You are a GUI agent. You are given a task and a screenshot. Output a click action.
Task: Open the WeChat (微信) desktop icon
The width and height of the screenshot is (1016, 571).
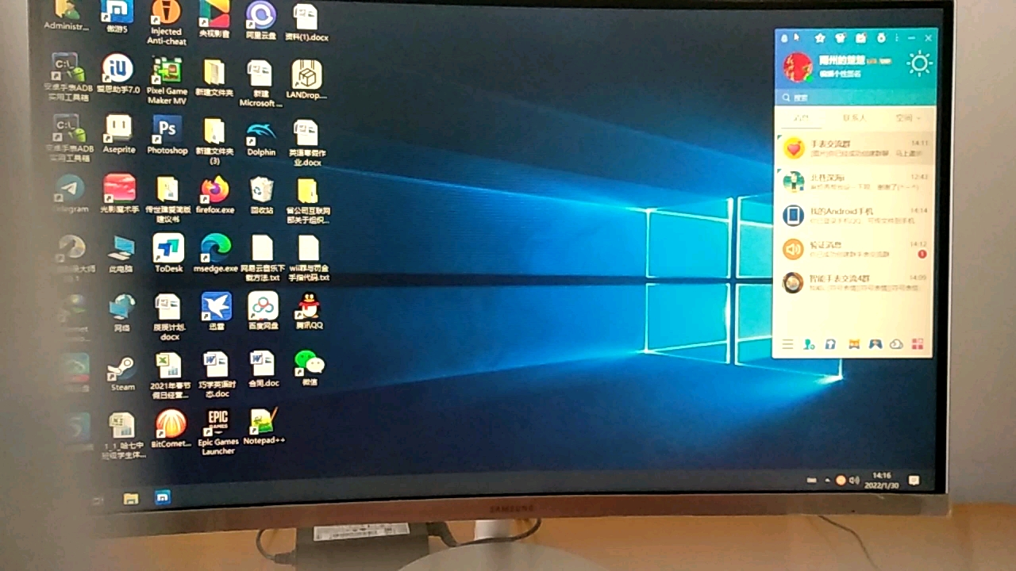pyautogui.click(x=310, y=368)
